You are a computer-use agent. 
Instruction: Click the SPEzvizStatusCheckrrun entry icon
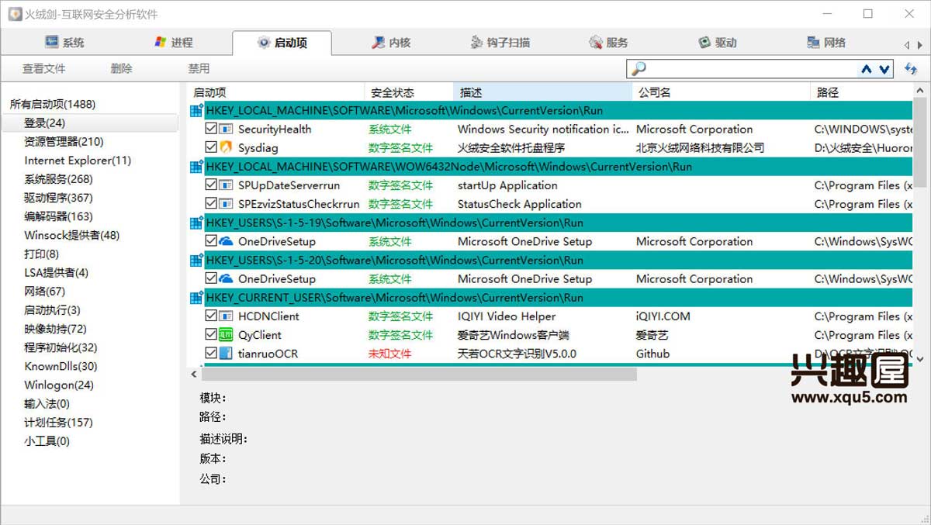pos(226,204)
